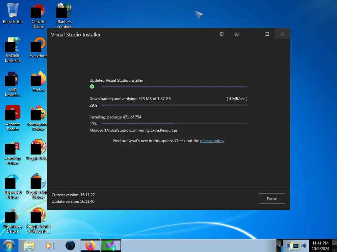337x252 pixels.
Task: Select the Peggle Nights Deluxe desktop icon
Action: point(37,186)
